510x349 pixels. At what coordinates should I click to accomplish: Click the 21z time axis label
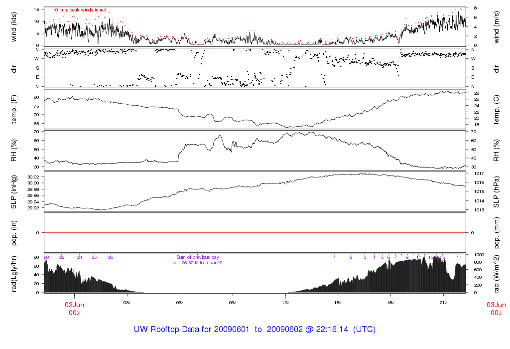pos(443,302)
